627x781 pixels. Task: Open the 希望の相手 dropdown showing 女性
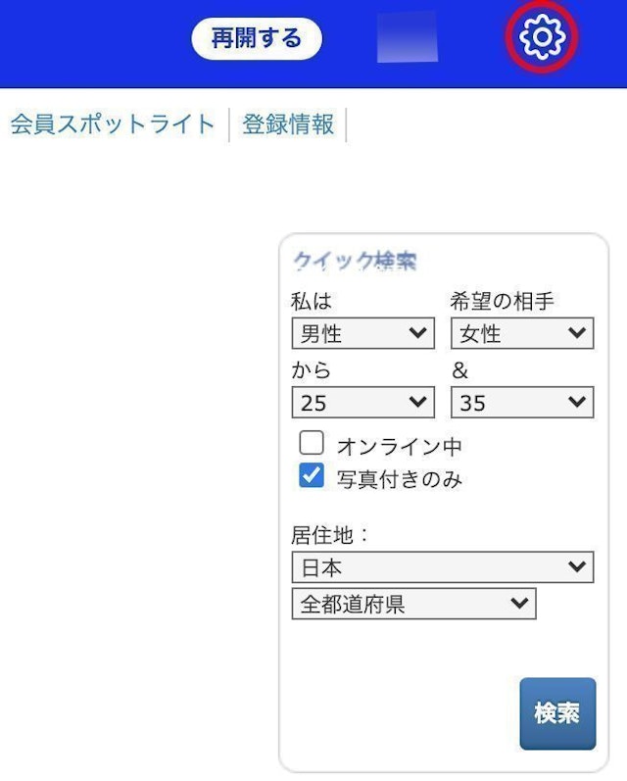point(522,333)
